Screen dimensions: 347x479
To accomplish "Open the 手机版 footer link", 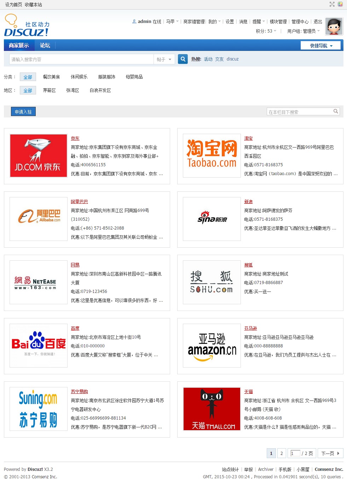I will 285,469.
